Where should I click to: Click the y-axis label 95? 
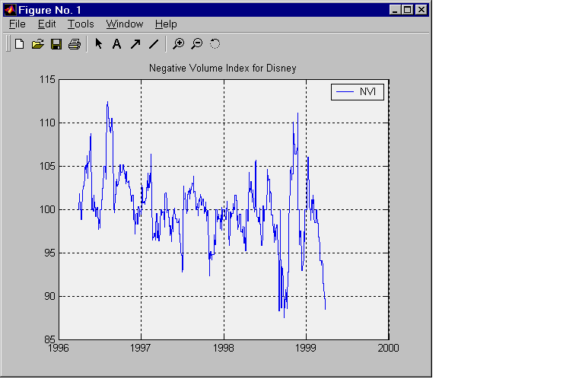(50, 253)
